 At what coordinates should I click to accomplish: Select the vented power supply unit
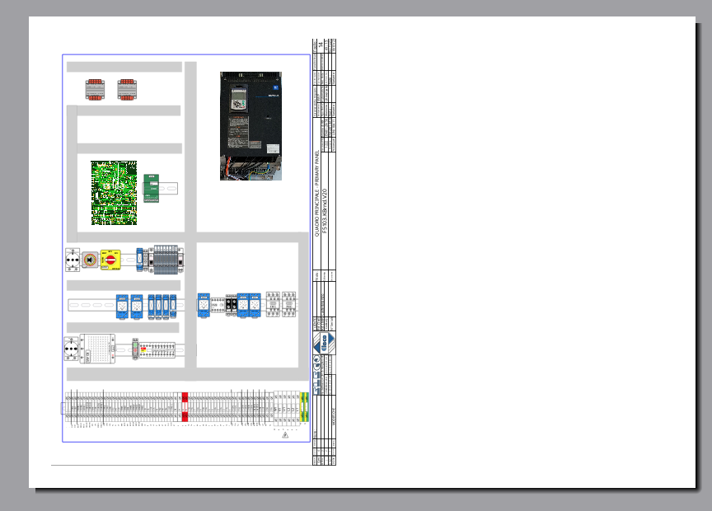tap(103, 349)
